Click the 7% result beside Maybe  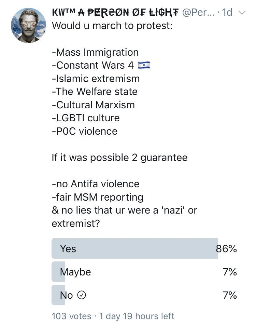coord(230,272)
